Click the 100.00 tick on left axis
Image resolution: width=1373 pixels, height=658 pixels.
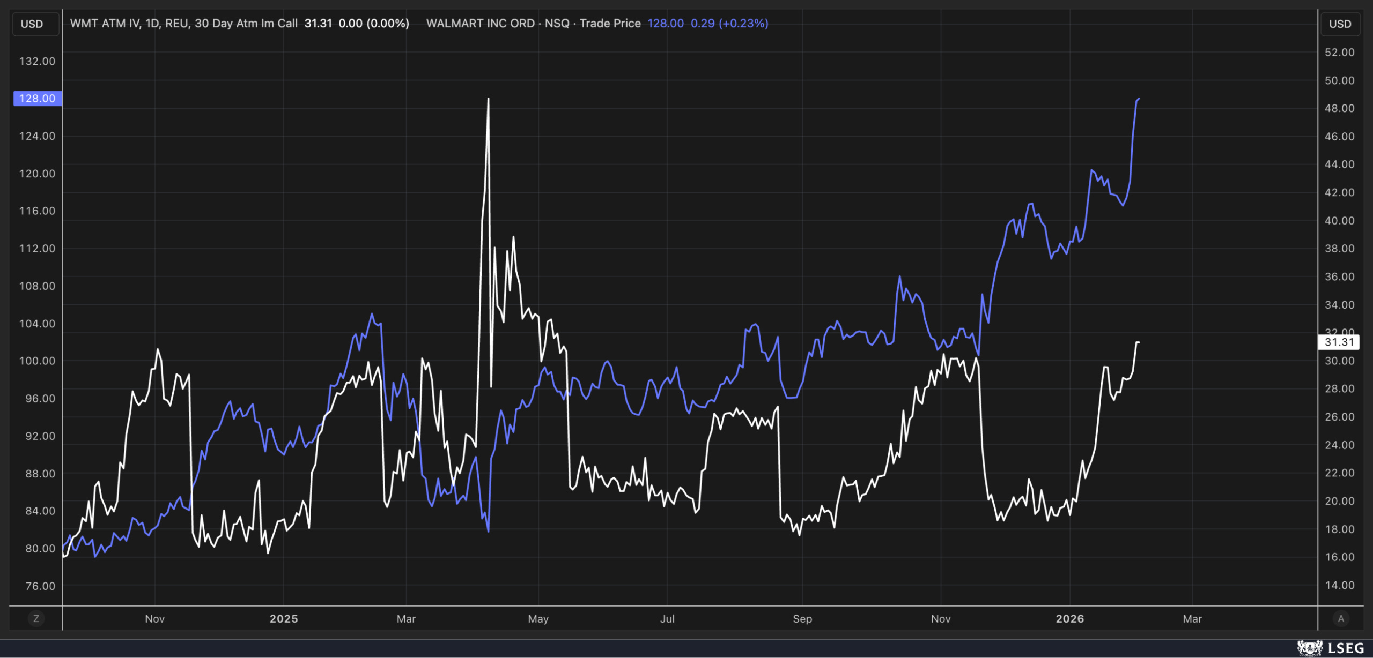point(37,361)
